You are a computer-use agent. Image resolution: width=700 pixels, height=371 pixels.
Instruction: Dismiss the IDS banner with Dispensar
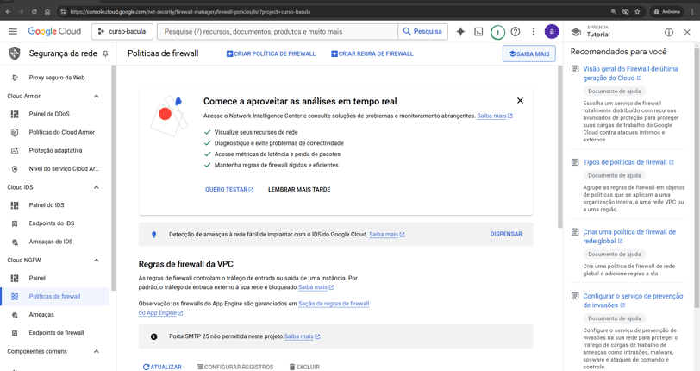506,234
